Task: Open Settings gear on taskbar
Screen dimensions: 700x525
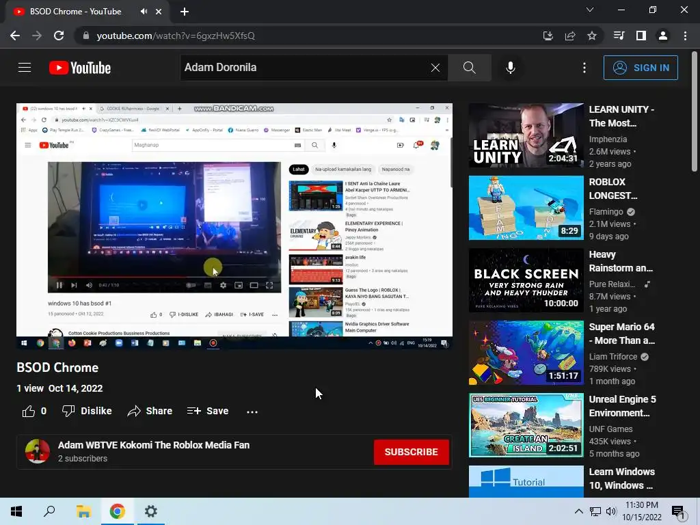Action: coord(151,511)
